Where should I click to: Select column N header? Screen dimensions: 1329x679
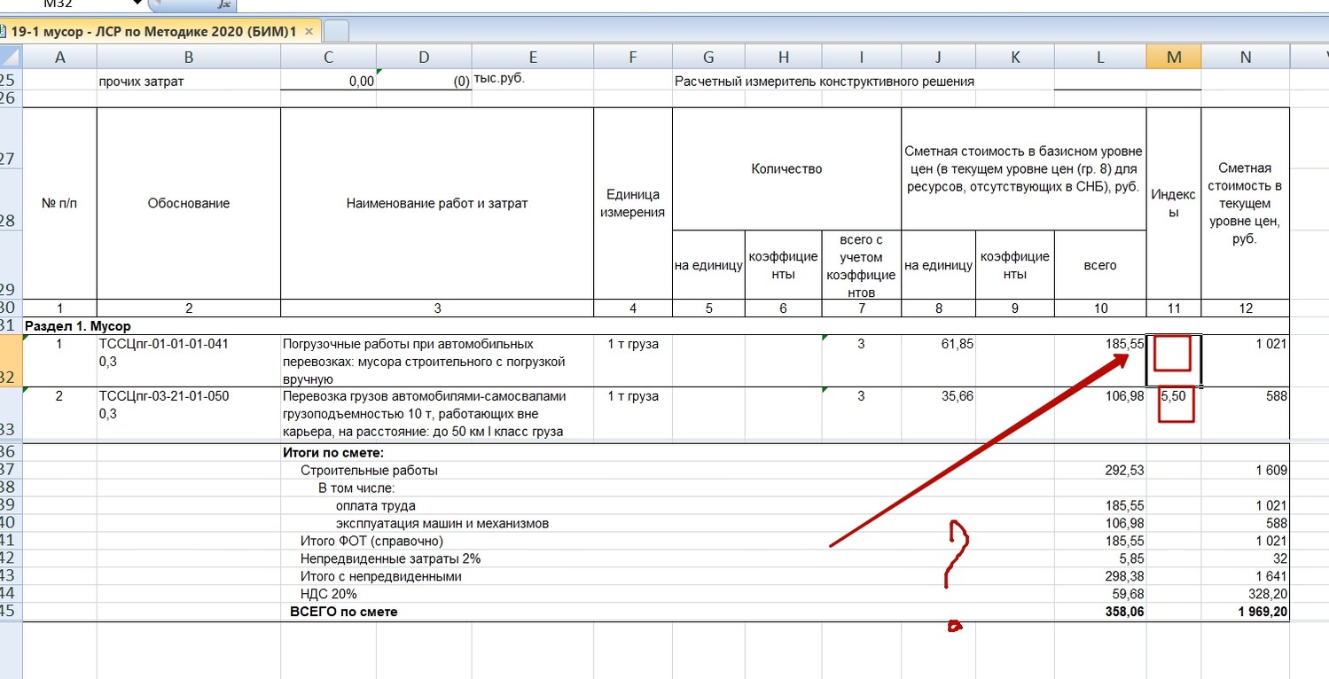(x=1246, y=58)
